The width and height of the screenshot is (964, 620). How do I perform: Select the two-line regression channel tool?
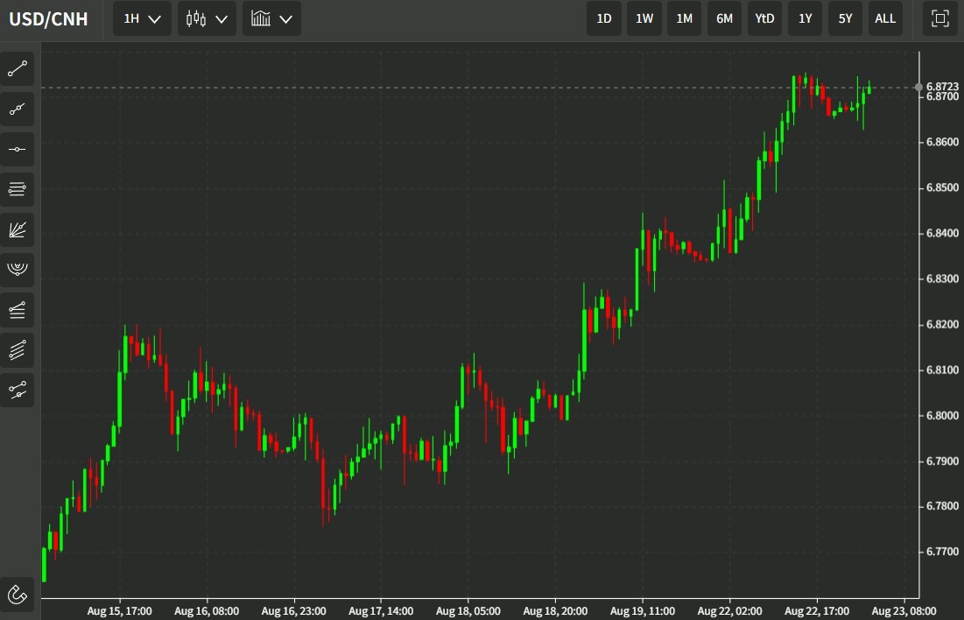click(18, 390)
